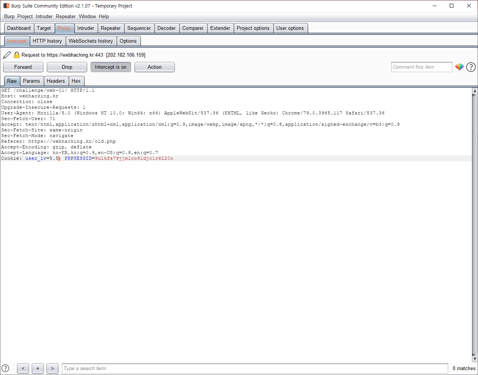Screen dimensions: 478x375
Task: Click the PHPSESSID cookie value
Action: 134,158
